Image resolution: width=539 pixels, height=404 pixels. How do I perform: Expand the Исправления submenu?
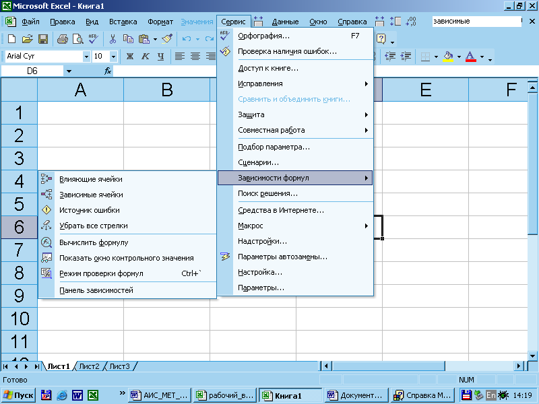coord(295,83)
